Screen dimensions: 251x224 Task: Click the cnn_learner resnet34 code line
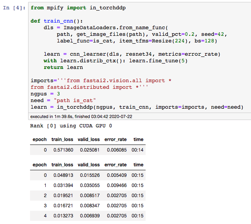pyautogui.click(x=132, y=54)
